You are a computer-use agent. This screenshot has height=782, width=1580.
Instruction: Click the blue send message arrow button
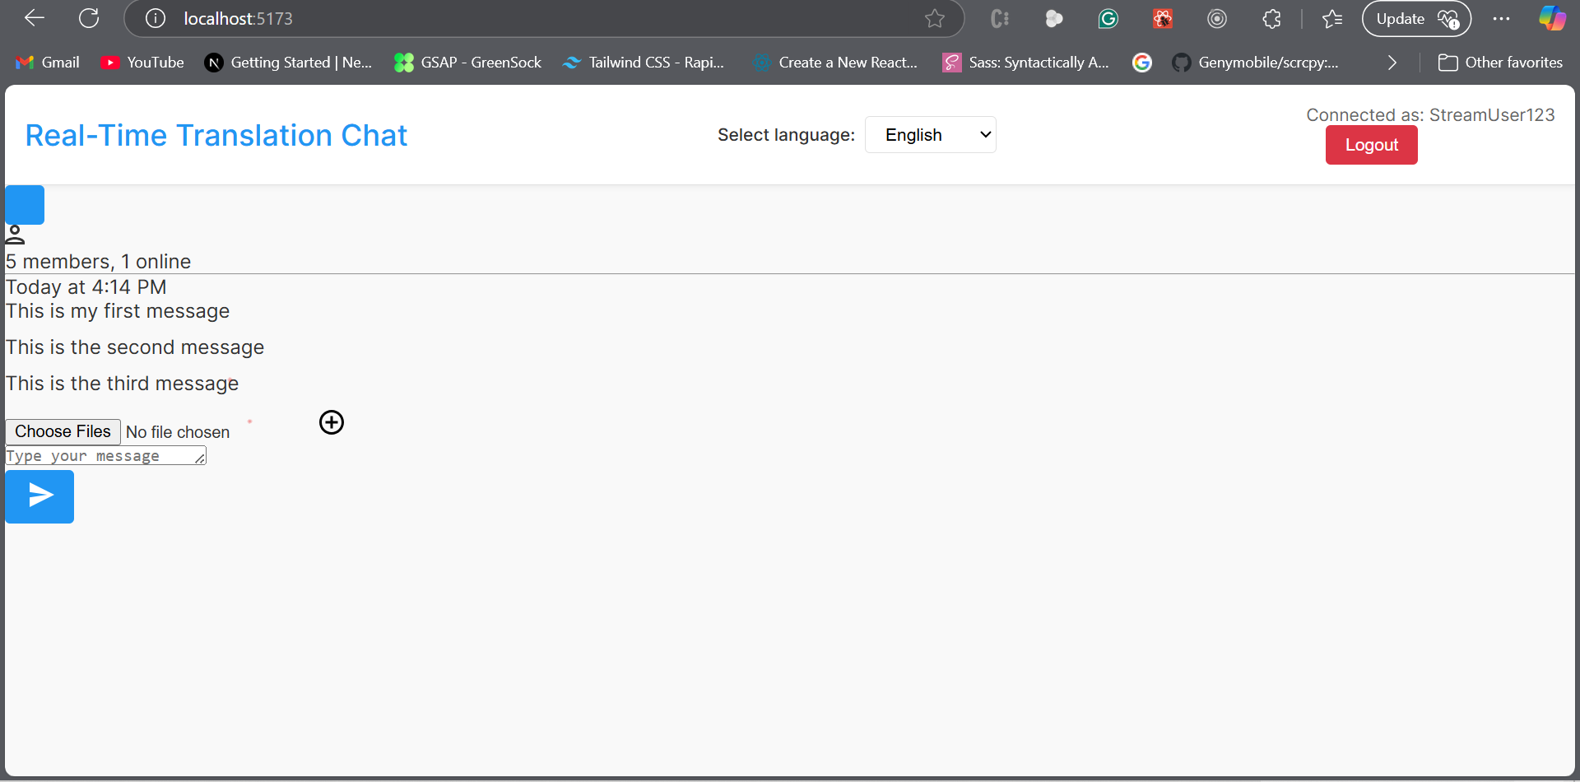click(39, 496)
